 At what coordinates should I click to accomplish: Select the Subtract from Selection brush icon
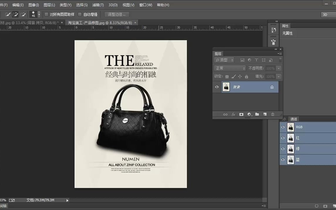pyautogui.click(x=23, y=14)
